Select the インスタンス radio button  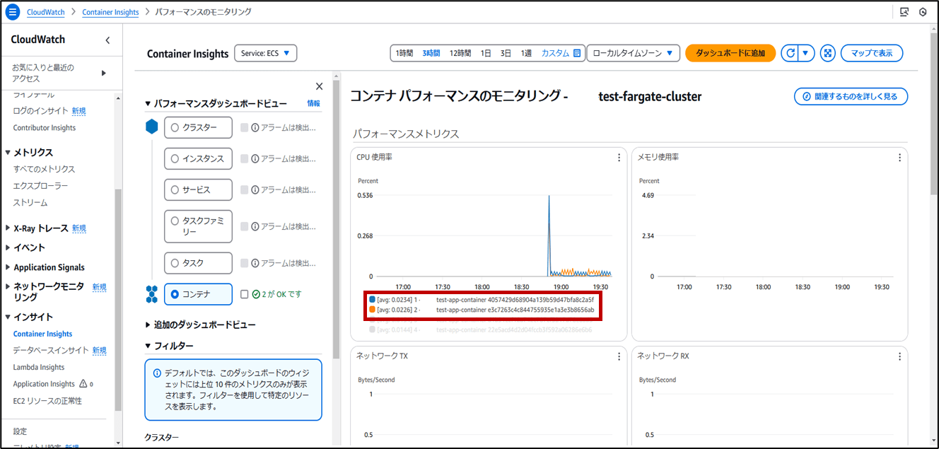coord(175,159)
